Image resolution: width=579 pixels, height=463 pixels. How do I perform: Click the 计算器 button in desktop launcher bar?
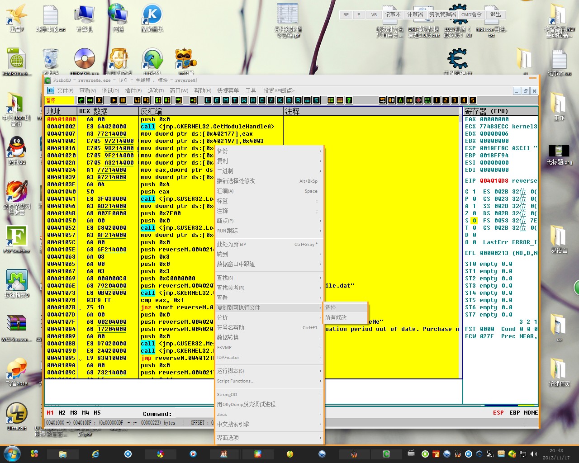click(x=415, y=14)
